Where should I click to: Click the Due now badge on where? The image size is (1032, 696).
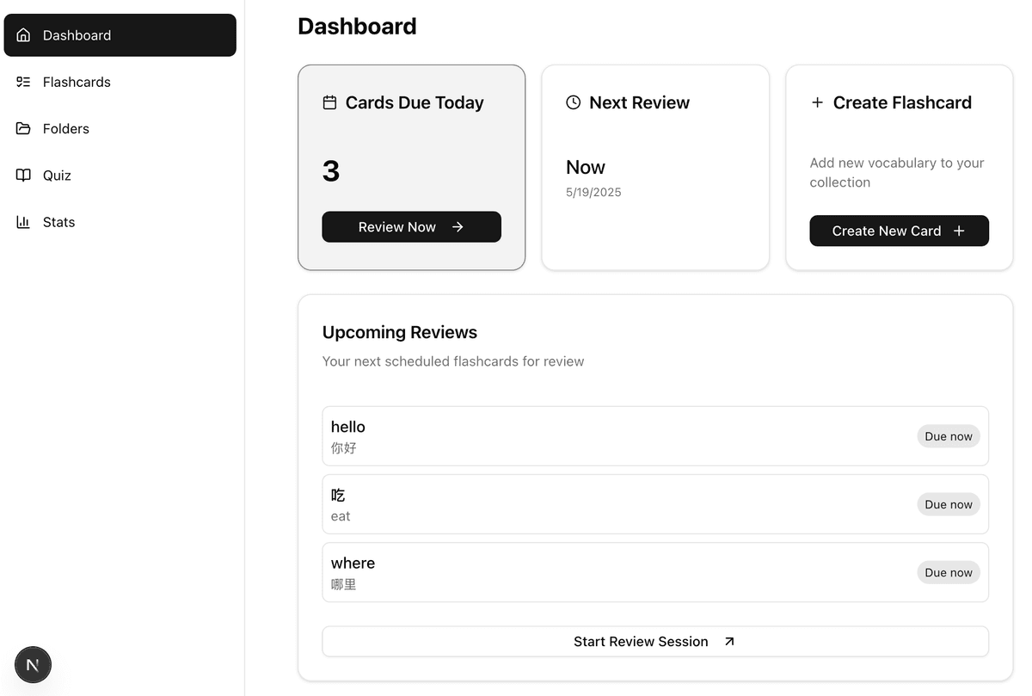pyautogui.click(x=949, y=572)
